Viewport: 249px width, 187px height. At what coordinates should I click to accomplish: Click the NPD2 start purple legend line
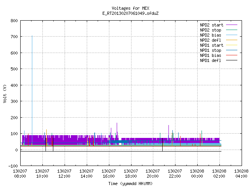point(231,25)
